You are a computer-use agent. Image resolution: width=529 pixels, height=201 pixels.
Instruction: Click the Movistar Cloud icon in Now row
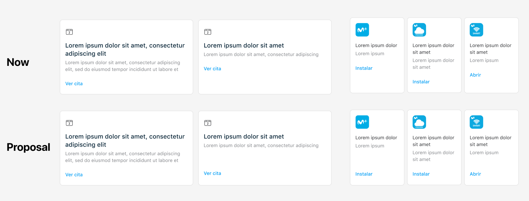point(419,30)
